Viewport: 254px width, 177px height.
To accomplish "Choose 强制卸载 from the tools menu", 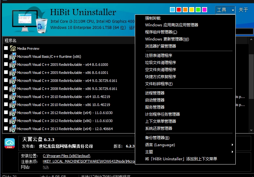I will (185, 18).
